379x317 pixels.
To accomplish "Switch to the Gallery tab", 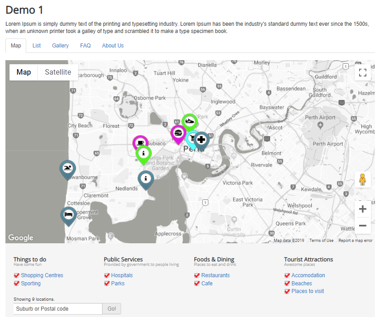I will pyautogui.click(x=61, y=46).
